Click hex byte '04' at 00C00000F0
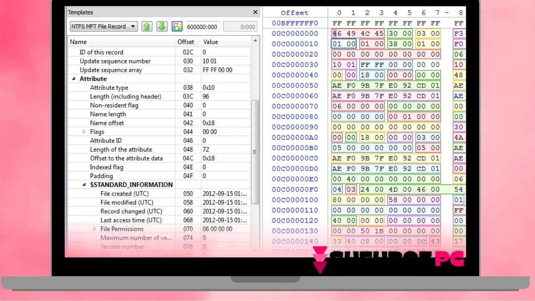Viewport: 535px width, 301px height. (337, 189)
